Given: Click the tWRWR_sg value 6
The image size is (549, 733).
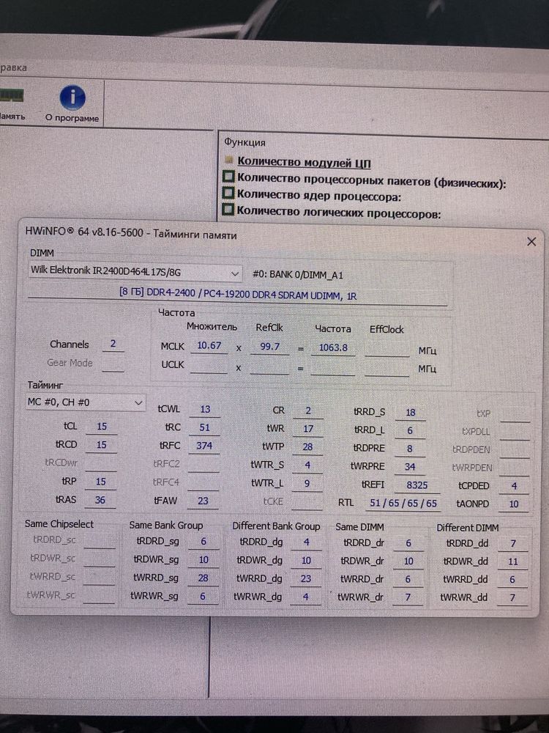Looking at the screenshot, I should 203,597.
